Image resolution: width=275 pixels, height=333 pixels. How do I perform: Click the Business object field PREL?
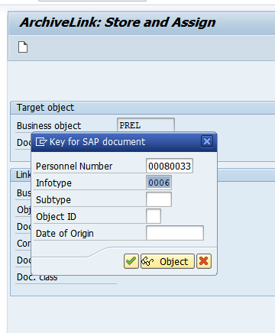click(x=146, y=125)
